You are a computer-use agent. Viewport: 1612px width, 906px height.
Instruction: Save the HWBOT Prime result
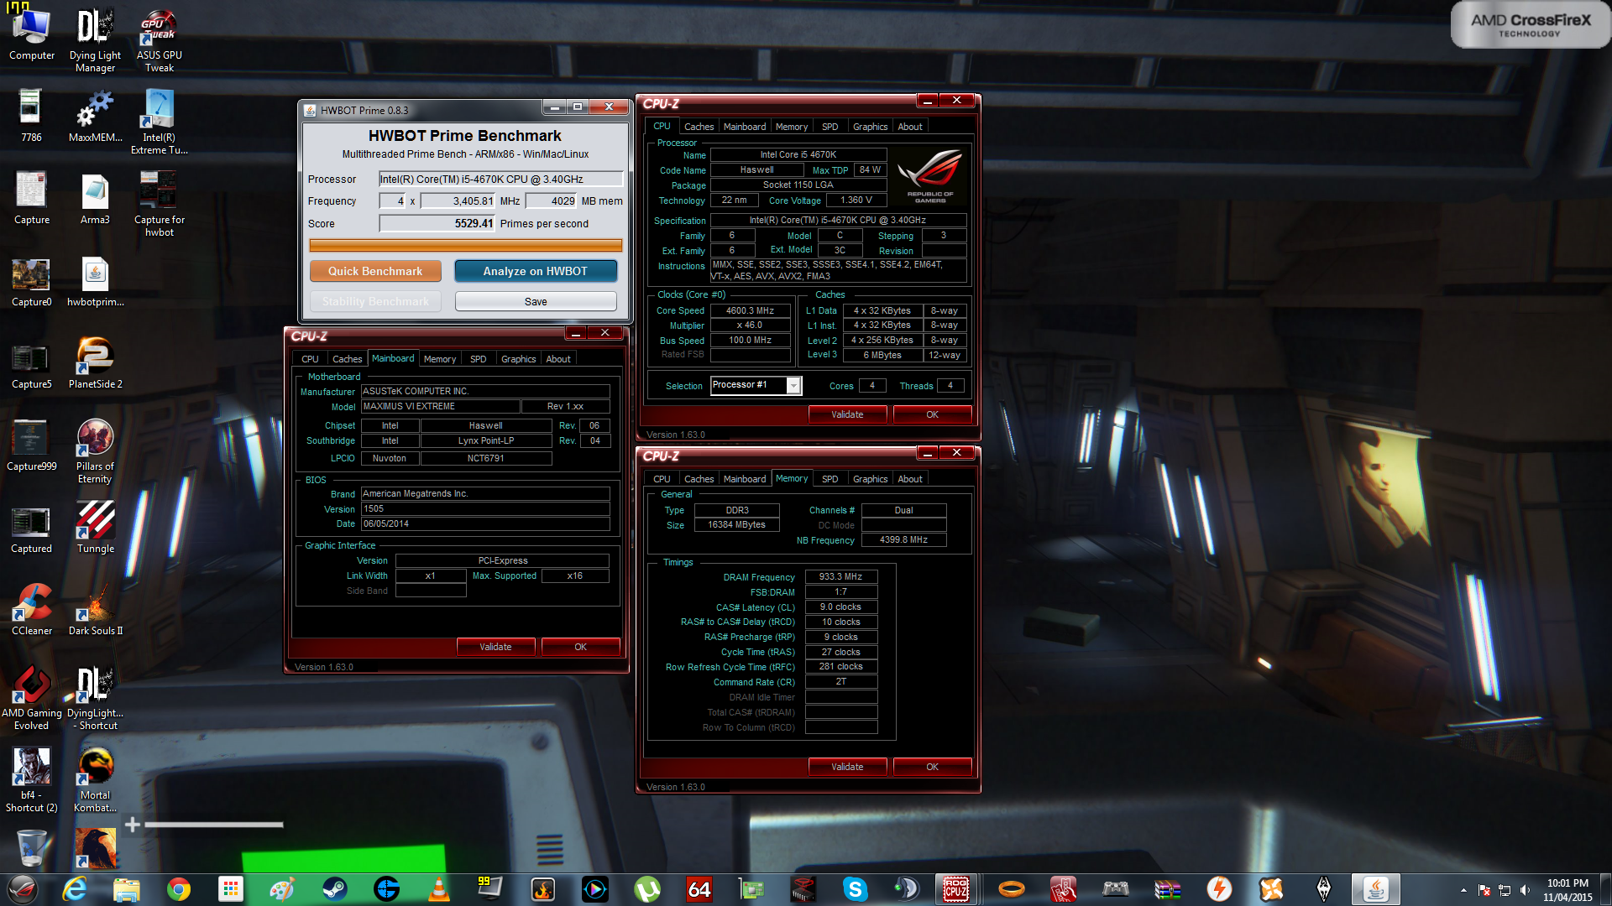(535, 301)
